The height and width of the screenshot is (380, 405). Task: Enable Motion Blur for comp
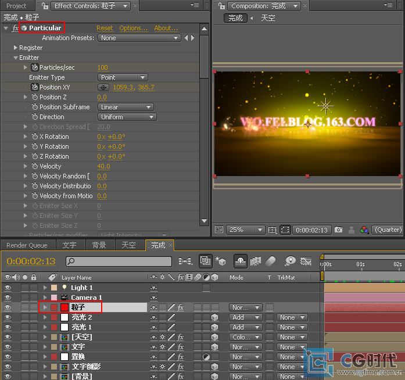271,261
